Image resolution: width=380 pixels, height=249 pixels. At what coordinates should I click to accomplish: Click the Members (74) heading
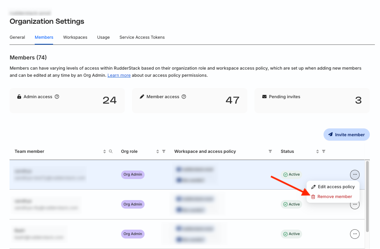[28, 58]
